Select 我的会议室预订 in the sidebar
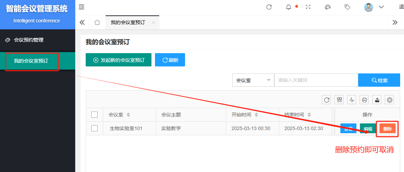The height and width of the screenshot is (172, 404). pos(31,61)
